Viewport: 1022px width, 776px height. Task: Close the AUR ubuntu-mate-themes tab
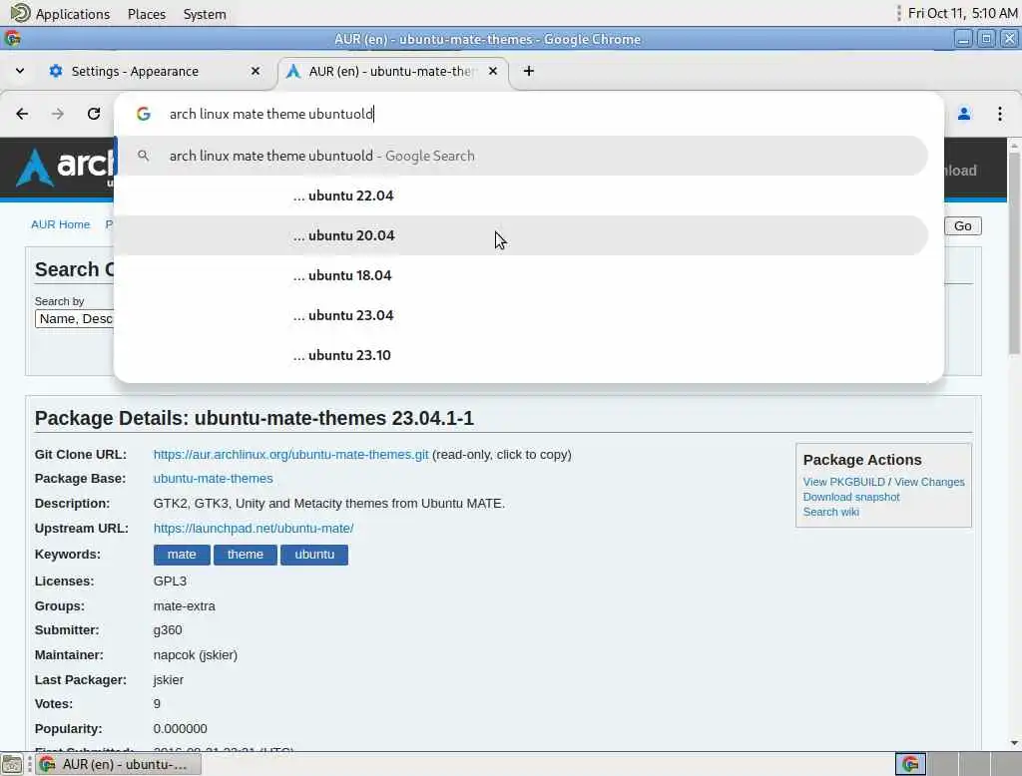493,71
